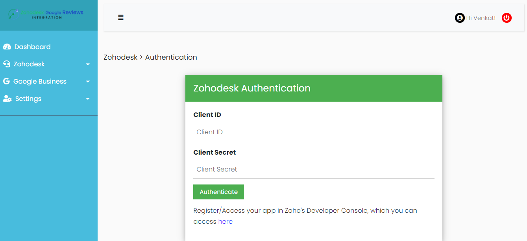Expand the Google Business menu arrow
The image size is (527, 241).
click(88, 82)
